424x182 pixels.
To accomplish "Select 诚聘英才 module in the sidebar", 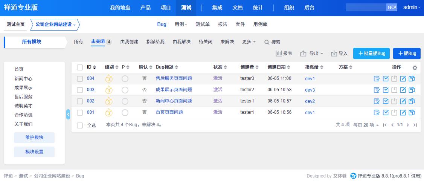I will pos(23,106).
